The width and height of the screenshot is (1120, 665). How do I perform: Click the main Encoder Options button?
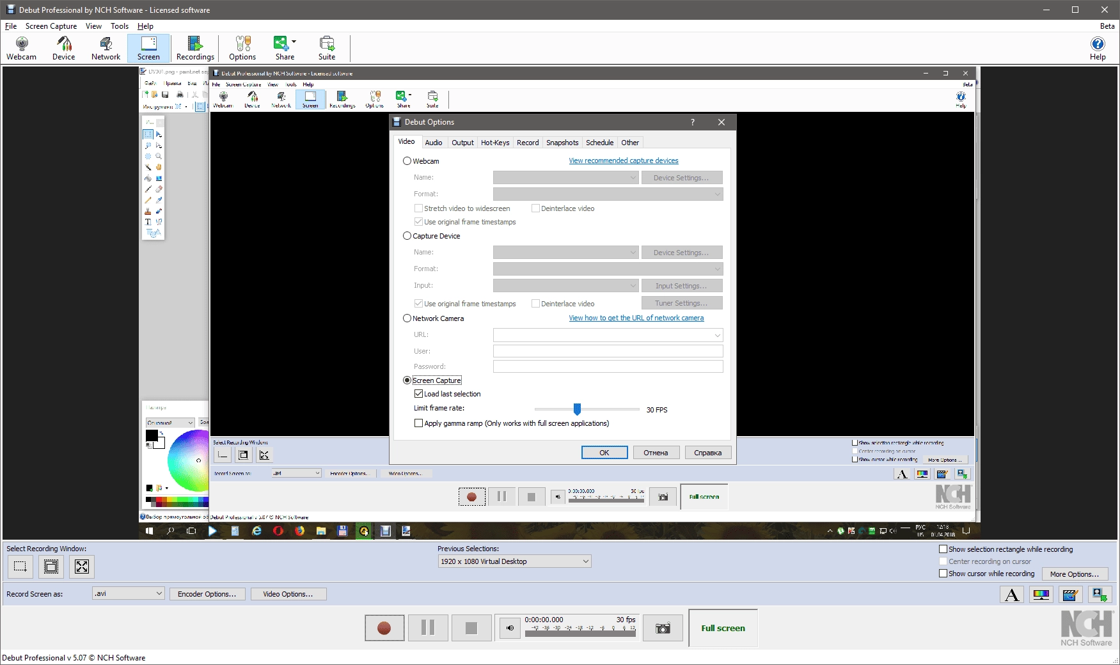coord(207,594)
